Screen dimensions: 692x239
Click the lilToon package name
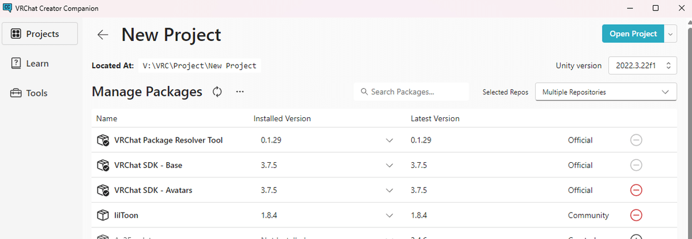pyautogui.click(x=126, y=215)
